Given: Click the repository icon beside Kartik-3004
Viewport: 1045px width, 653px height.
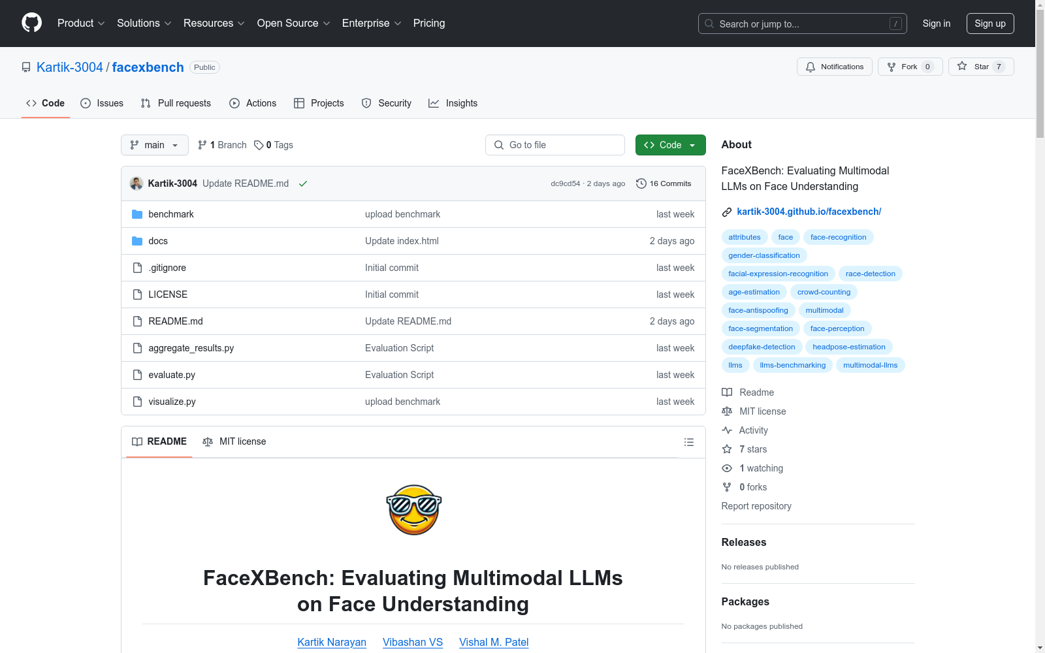Looking at the screenshot, I should pyautogui.click(x=26, y=67).
